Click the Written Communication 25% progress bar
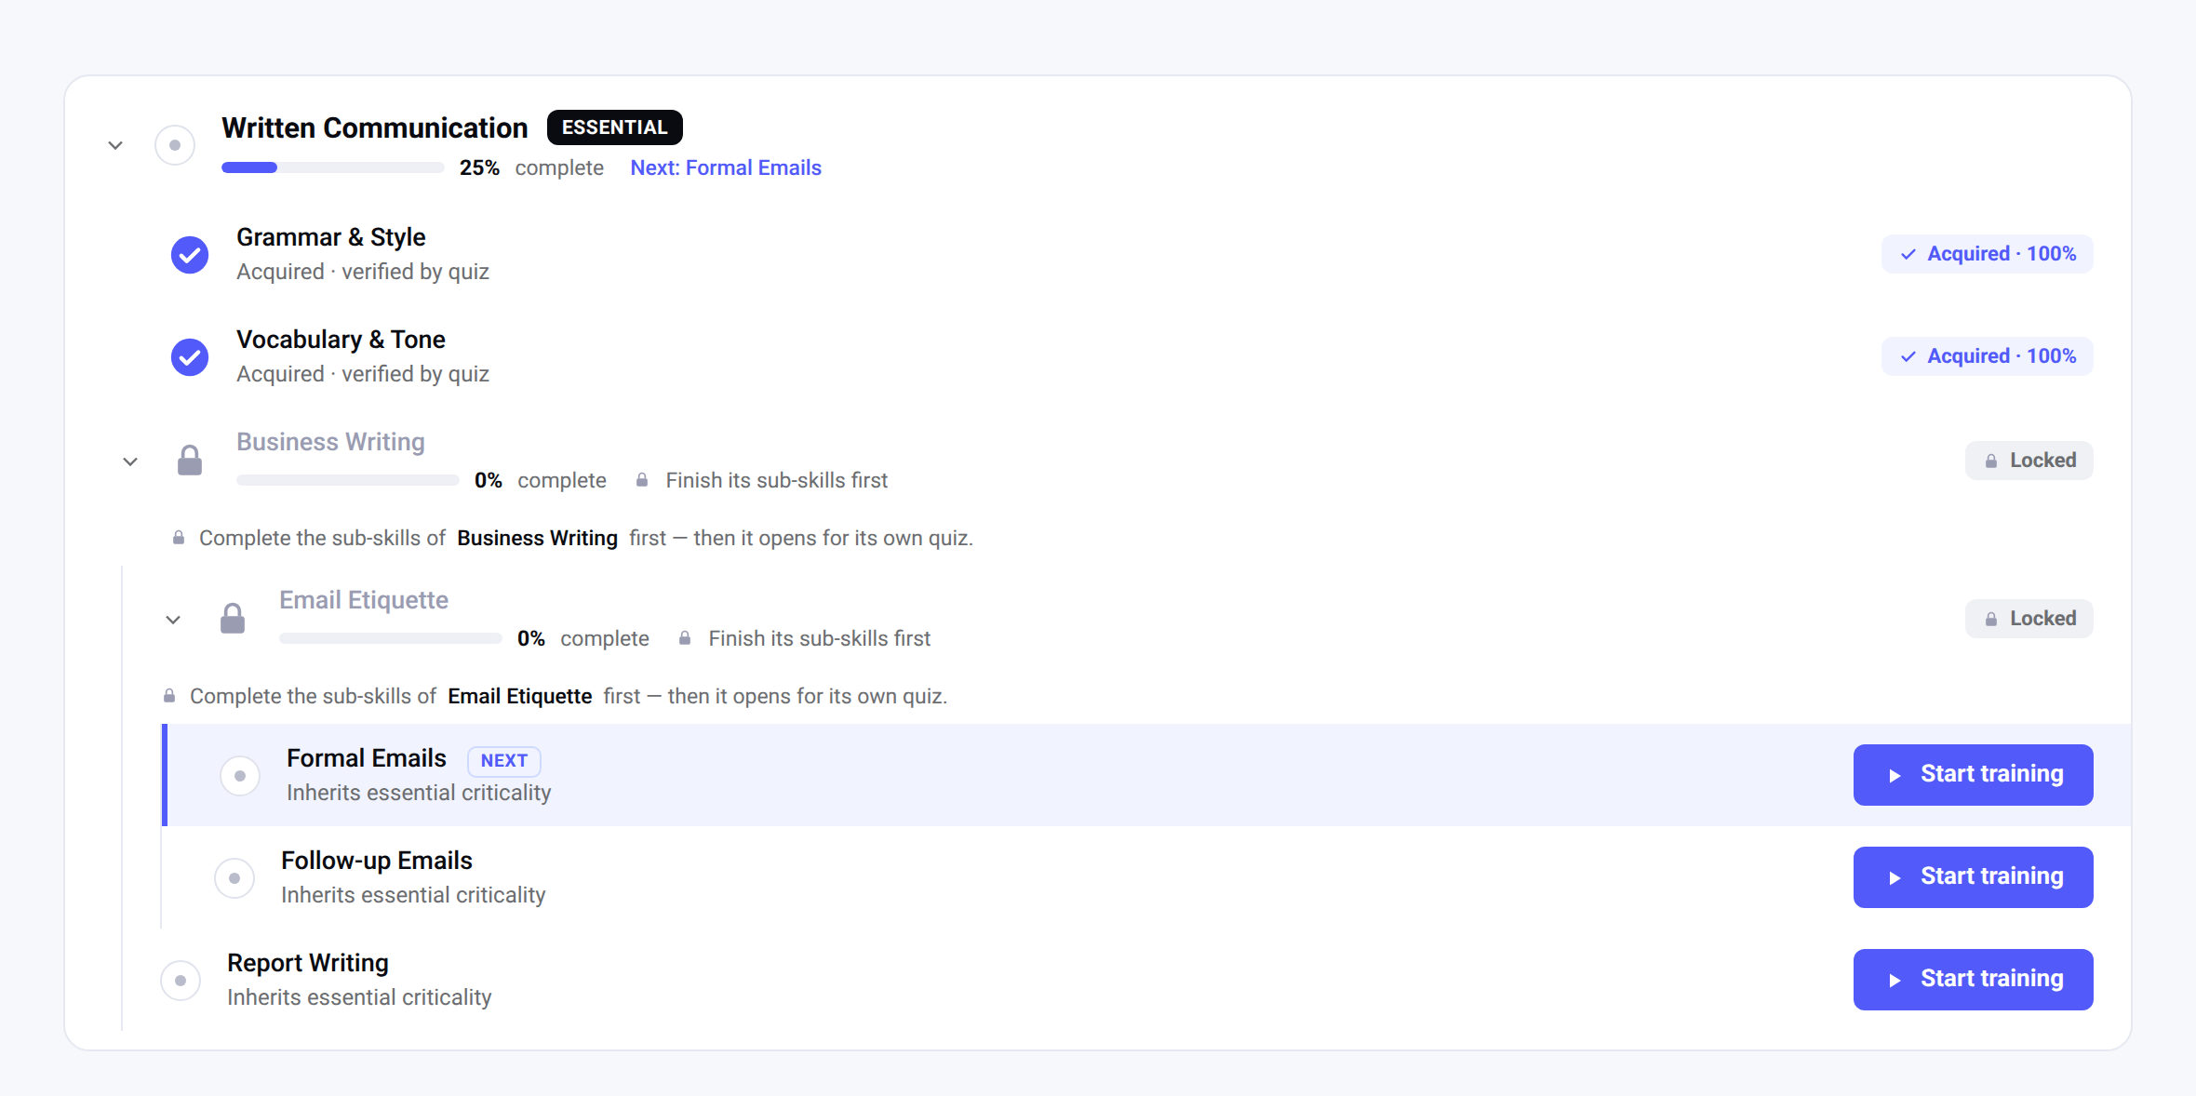2196x1096 pixels. (x=333, y=167)
